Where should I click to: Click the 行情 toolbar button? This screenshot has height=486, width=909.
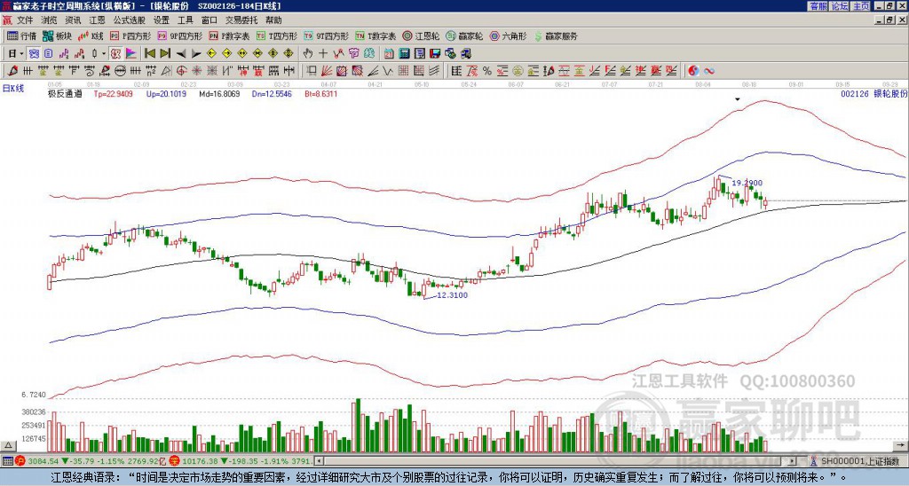click(x=21, y=35)
